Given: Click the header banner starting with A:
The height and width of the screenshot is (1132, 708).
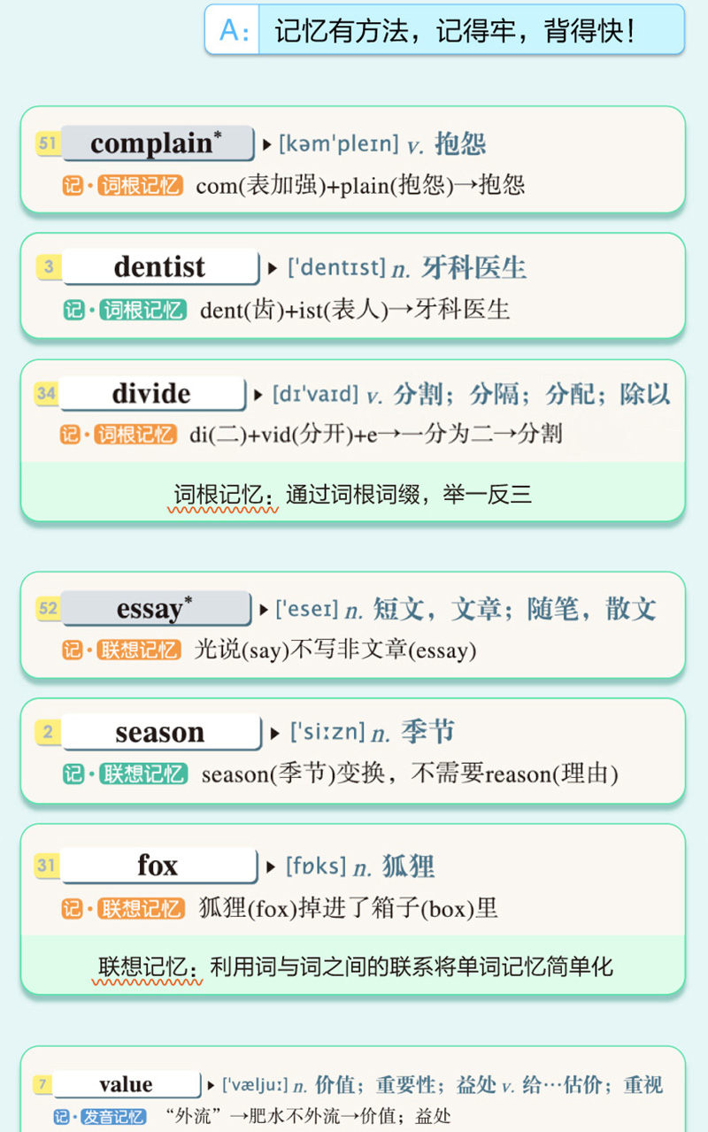Looking at the screenshot, I should point(444,30).
